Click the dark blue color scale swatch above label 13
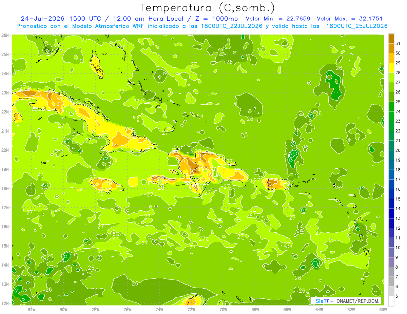Screen dimensions: 407x314 click(391, 213)
